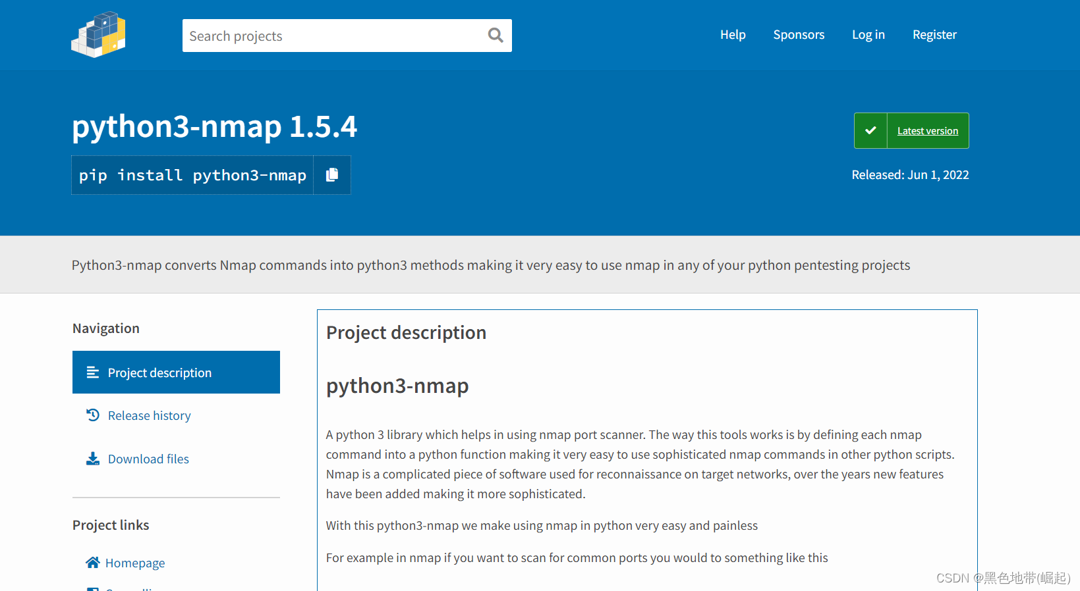The image size is (1080, 591).
Task: Click the Project description heading in content
Action: pyautogui.click(x=406, y=332)
